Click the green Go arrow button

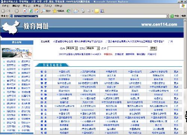172,16
